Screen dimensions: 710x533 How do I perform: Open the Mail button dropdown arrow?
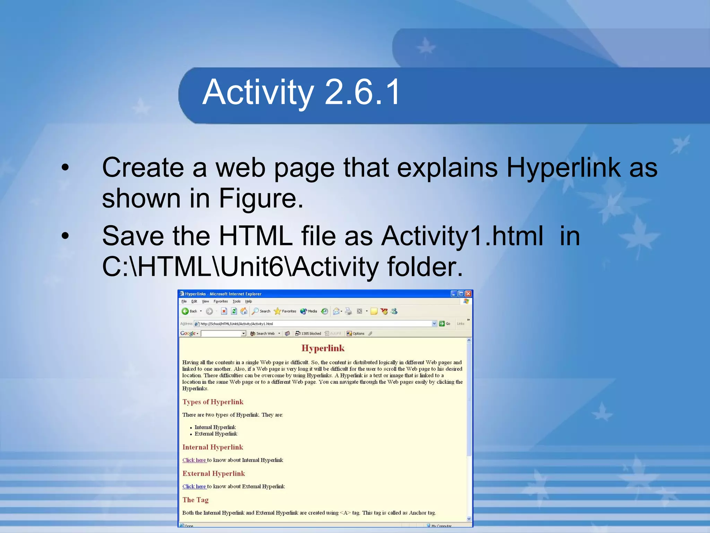coord(341,311)
